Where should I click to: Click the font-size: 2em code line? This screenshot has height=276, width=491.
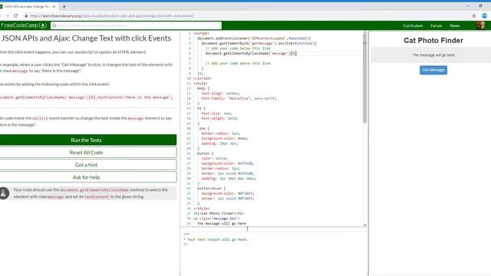[x=216, y=113]
